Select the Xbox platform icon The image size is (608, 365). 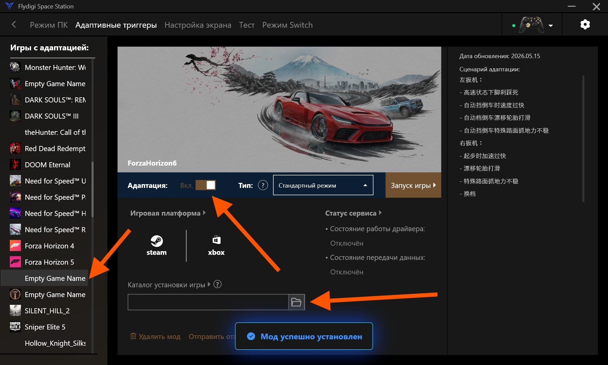pos(216,246)
